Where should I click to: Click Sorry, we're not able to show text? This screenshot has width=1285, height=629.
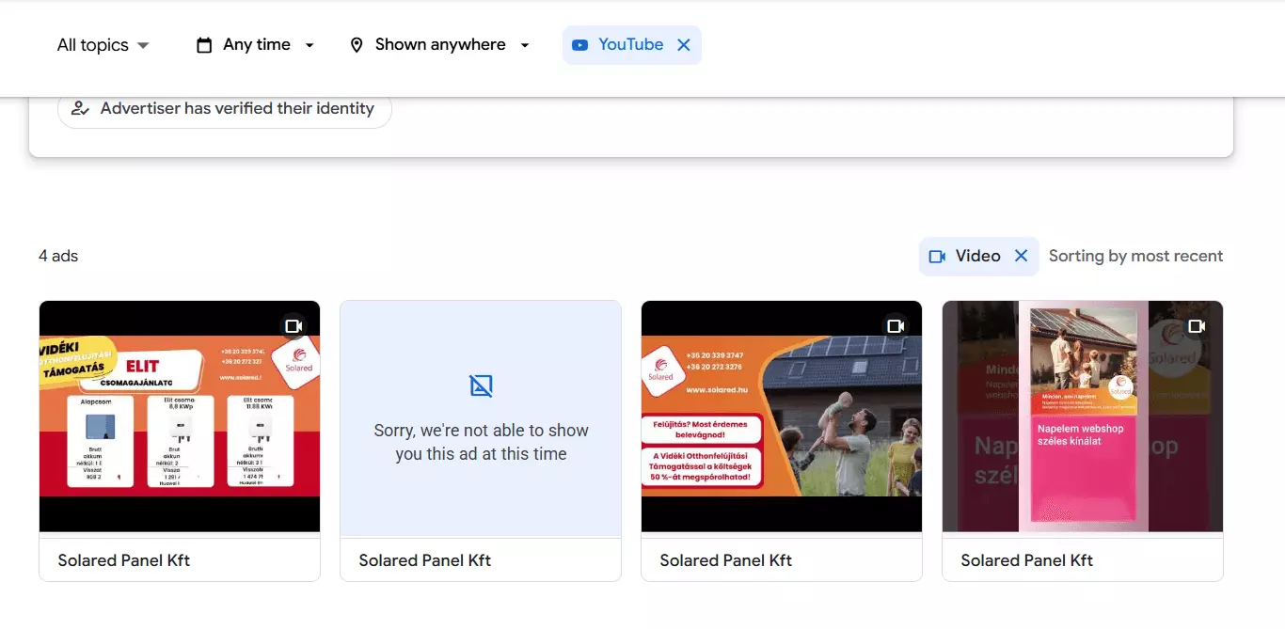click(x=481, y=442)
